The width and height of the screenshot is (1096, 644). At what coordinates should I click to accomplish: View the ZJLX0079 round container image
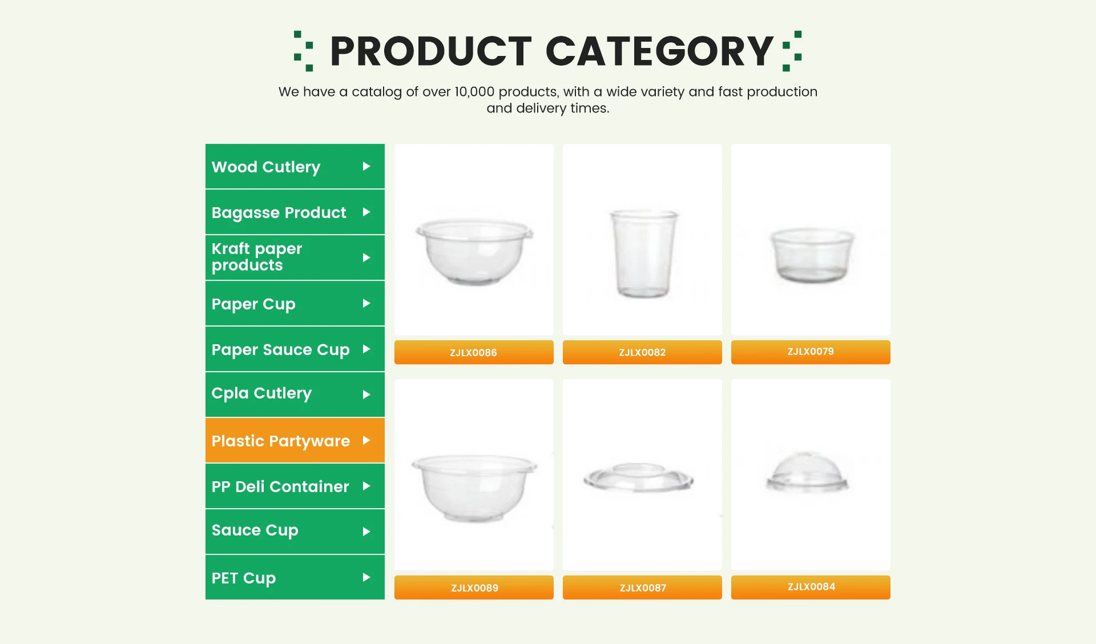pyautogui.click(x=811, y=255)
